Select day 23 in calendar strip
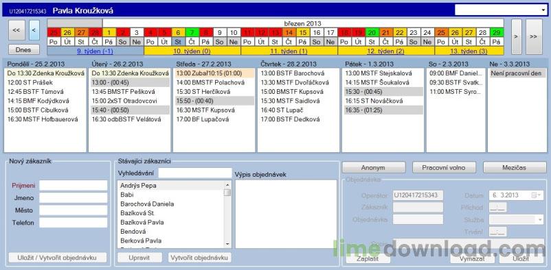 (x=414, y=33)
